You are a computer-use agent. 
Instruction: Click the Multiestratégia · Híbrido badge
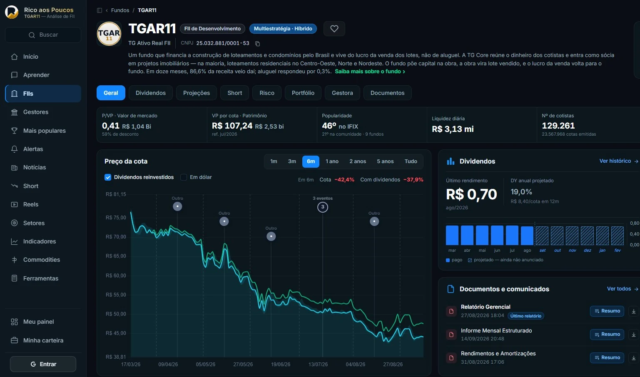tap(283, 29)
